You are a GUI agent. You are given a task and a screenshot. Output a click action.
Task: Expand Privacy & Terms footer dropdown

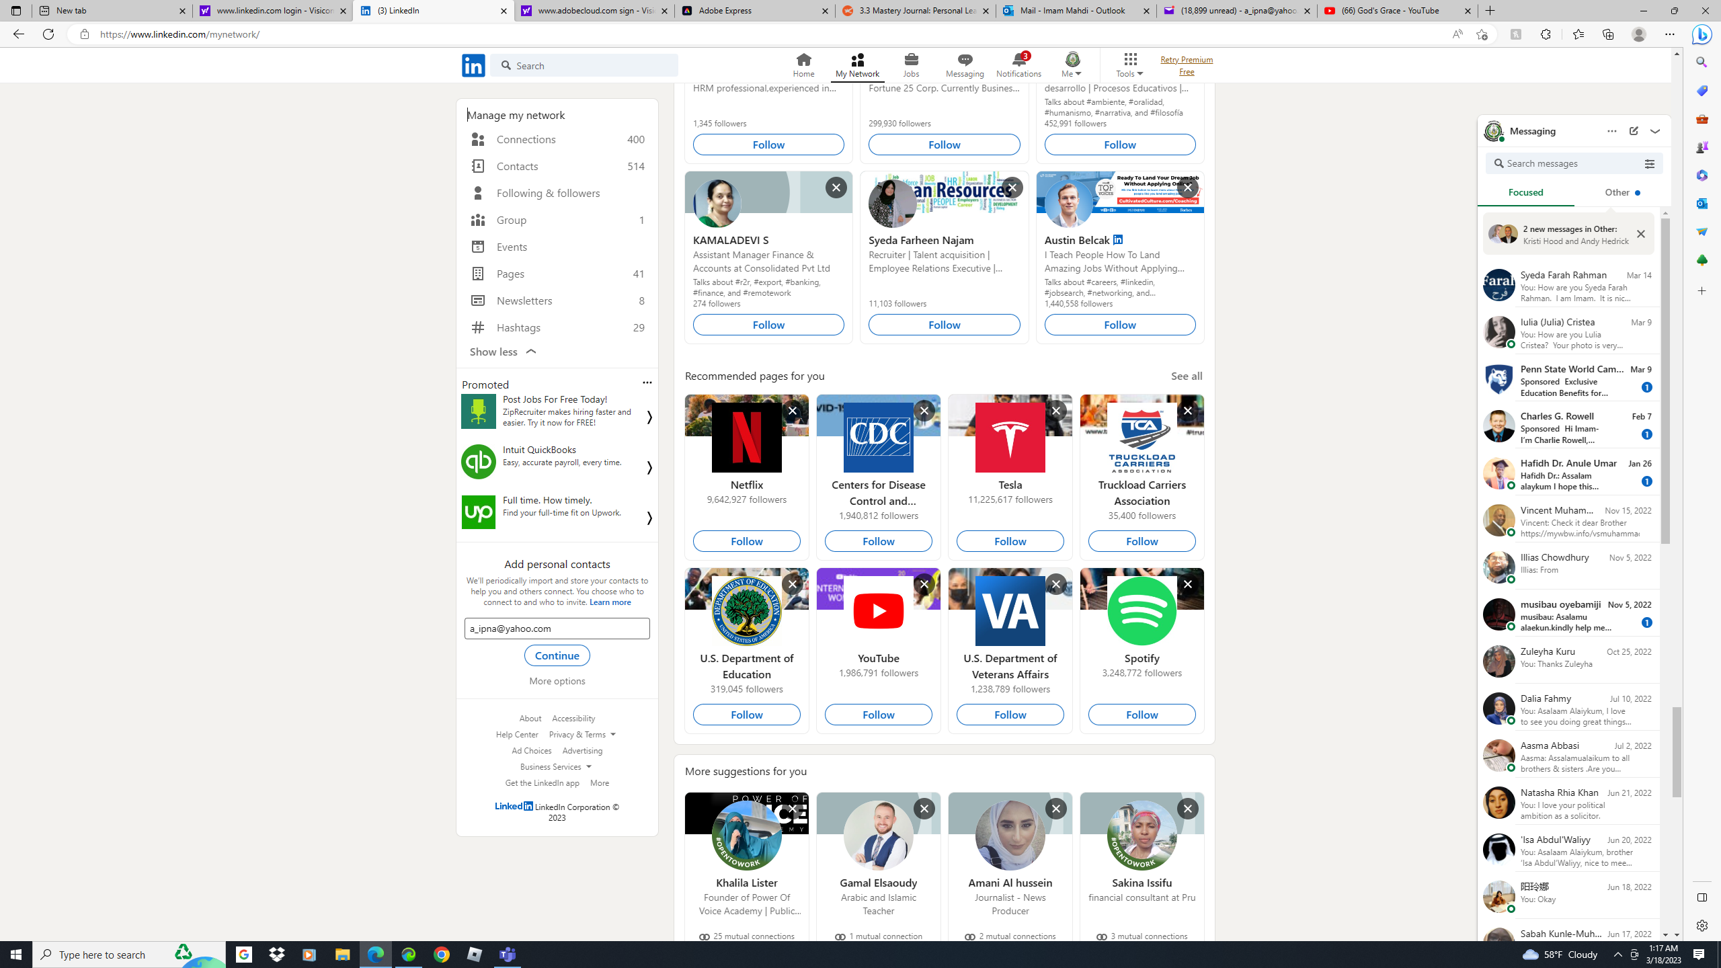582,734
